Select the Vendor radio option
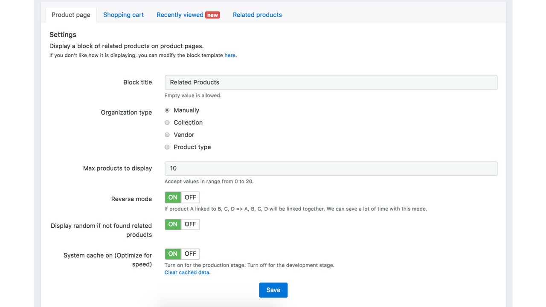Image resolution: width=546 pixels, height=307 pixels. pyautogui.click(x=167, y=135)
